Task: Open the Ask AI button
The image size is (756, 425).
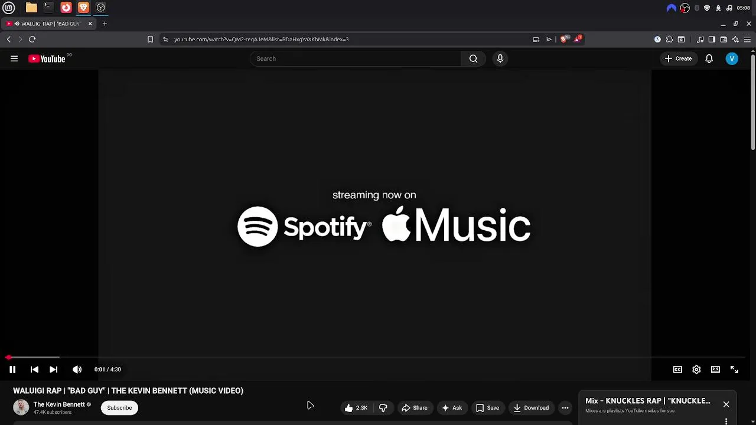Action: click(x=452, y=408)
